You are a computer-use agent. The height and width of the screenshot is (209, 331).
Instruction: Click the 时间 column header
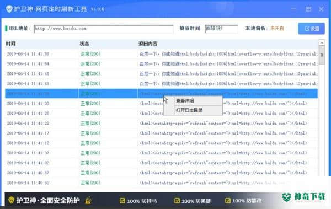click(x=11, y=44)
